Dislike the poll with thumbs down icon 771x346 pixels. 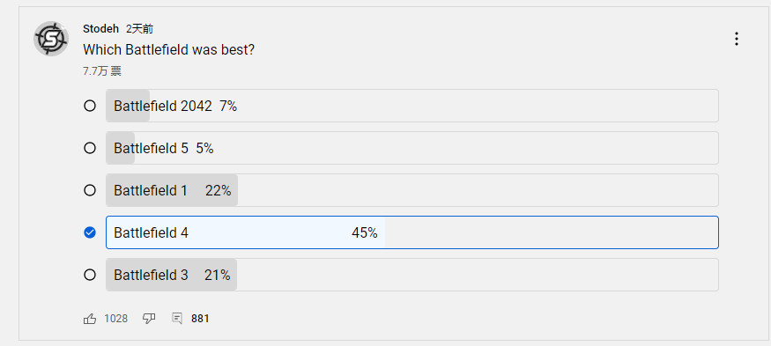point(149,319)
